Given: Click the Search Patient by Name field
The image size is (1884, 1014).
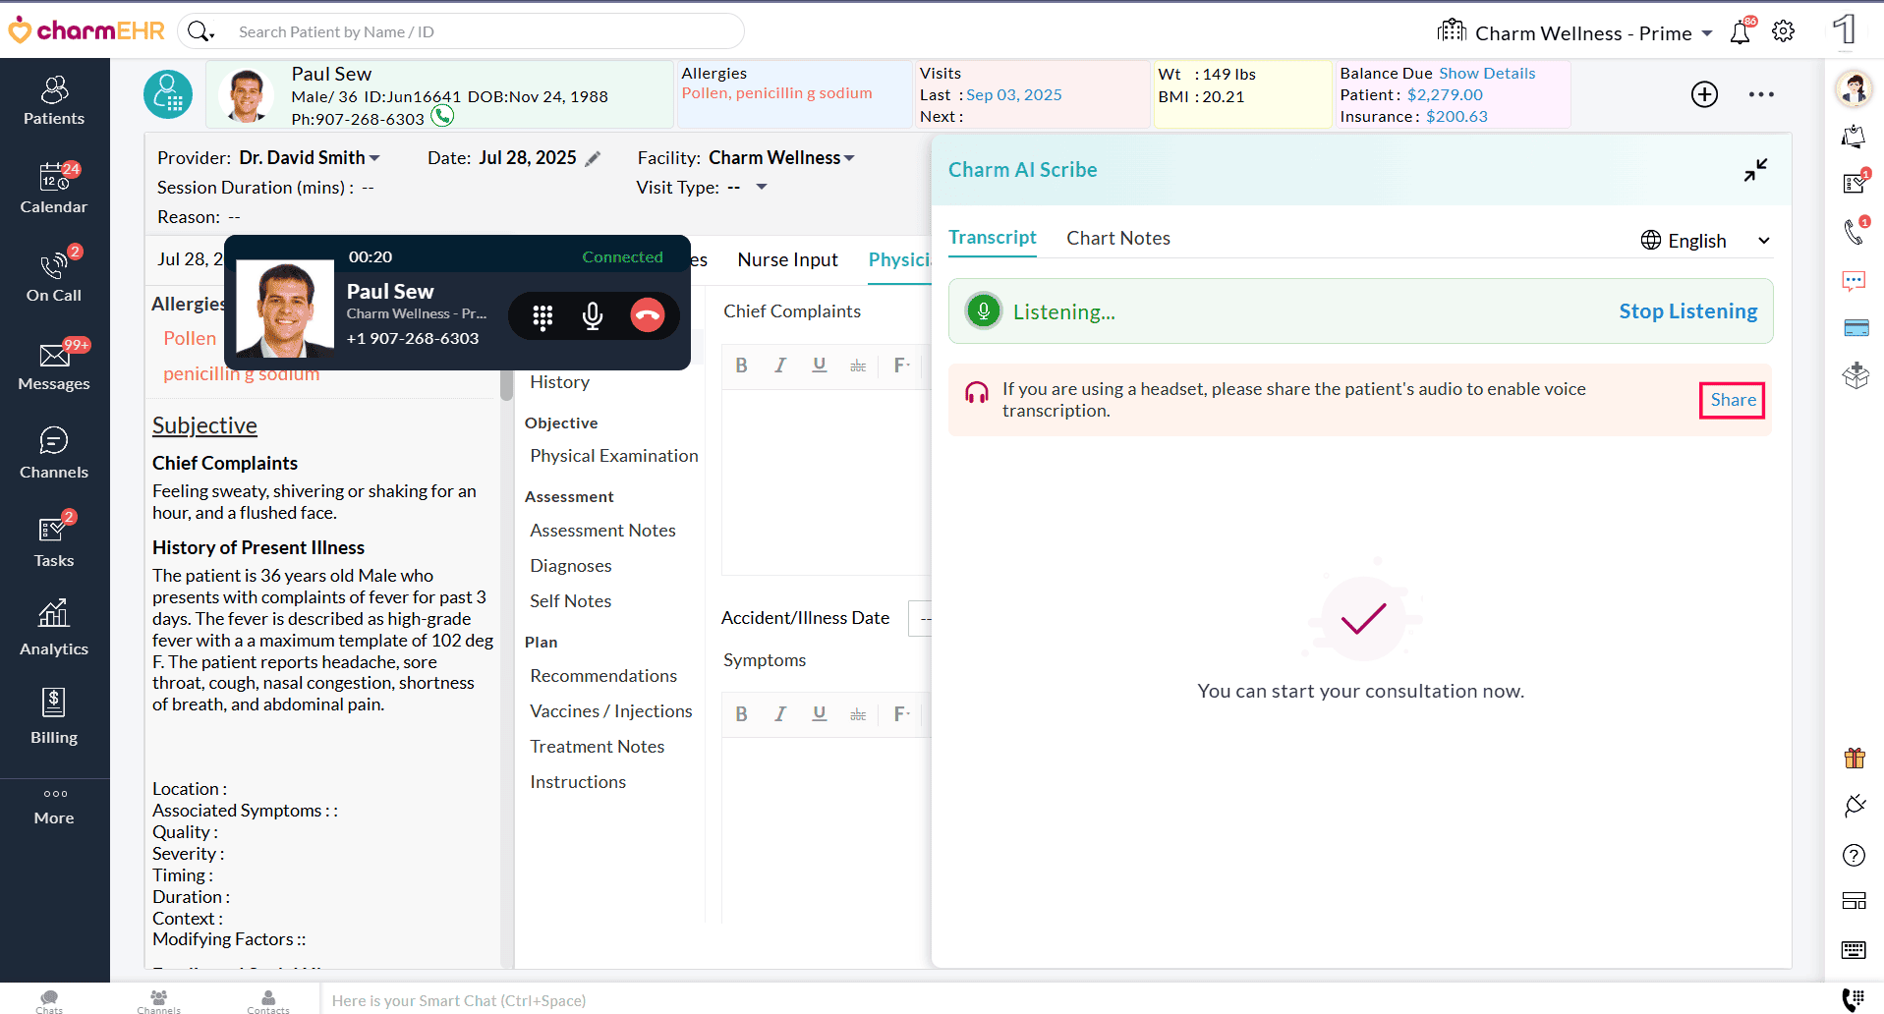Looking at the screenshot, I should (x=482, y=32).
